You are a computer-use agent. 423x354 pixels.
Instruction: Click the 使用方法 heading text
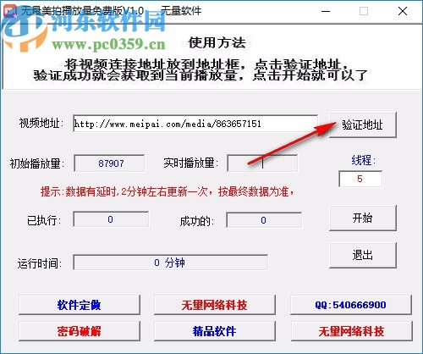click(x=217, y=43)
